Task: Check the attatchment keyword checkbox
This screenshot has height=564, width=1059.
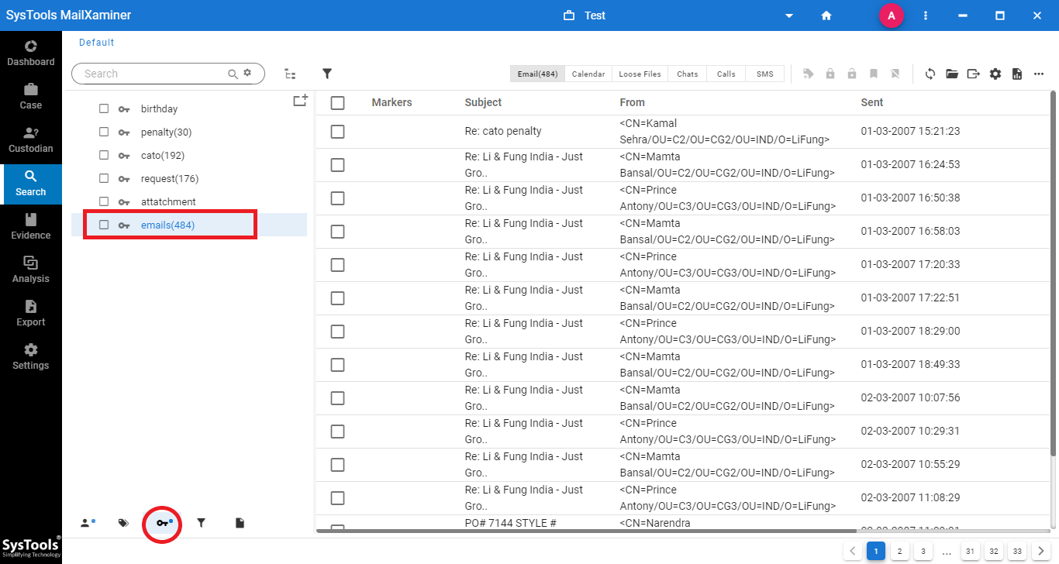Action: pyautogui.click(x=104, y=201)
